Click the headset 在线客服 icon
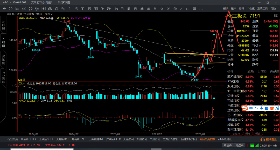Viewport: 280px width, 150px height. point(263,139)
